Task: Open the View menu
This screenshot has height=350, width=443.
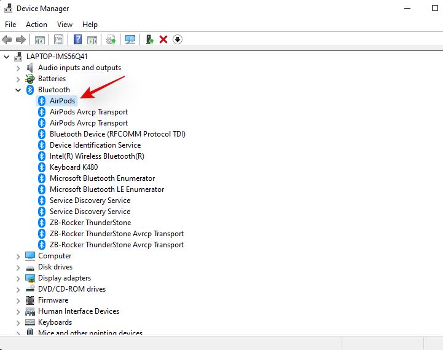Action: pyautogui.click(x=65, y=25)
